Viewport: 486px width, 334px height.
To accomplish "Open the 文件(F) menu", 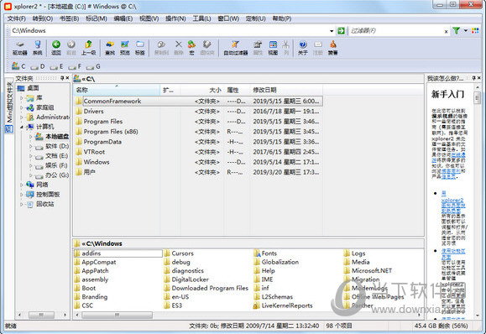I will coord(17,19).
